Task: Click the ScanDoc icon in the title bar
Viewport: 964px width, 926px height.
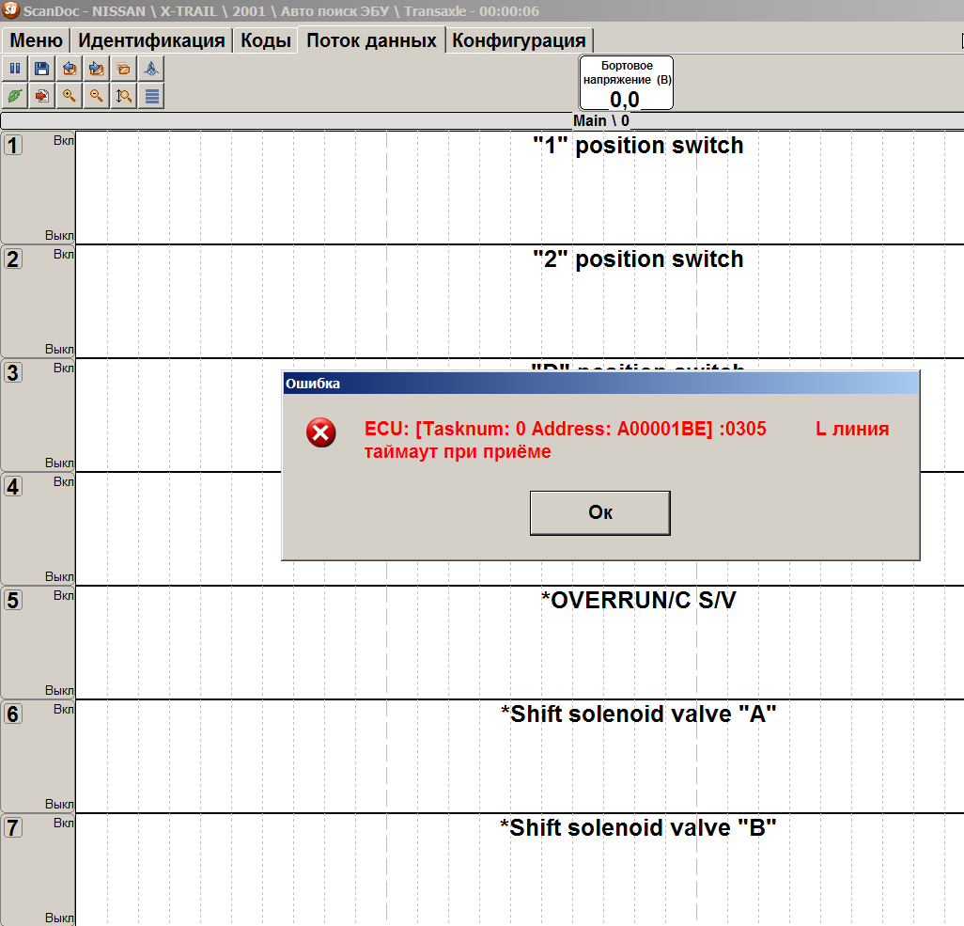Action: pos(11,10)
